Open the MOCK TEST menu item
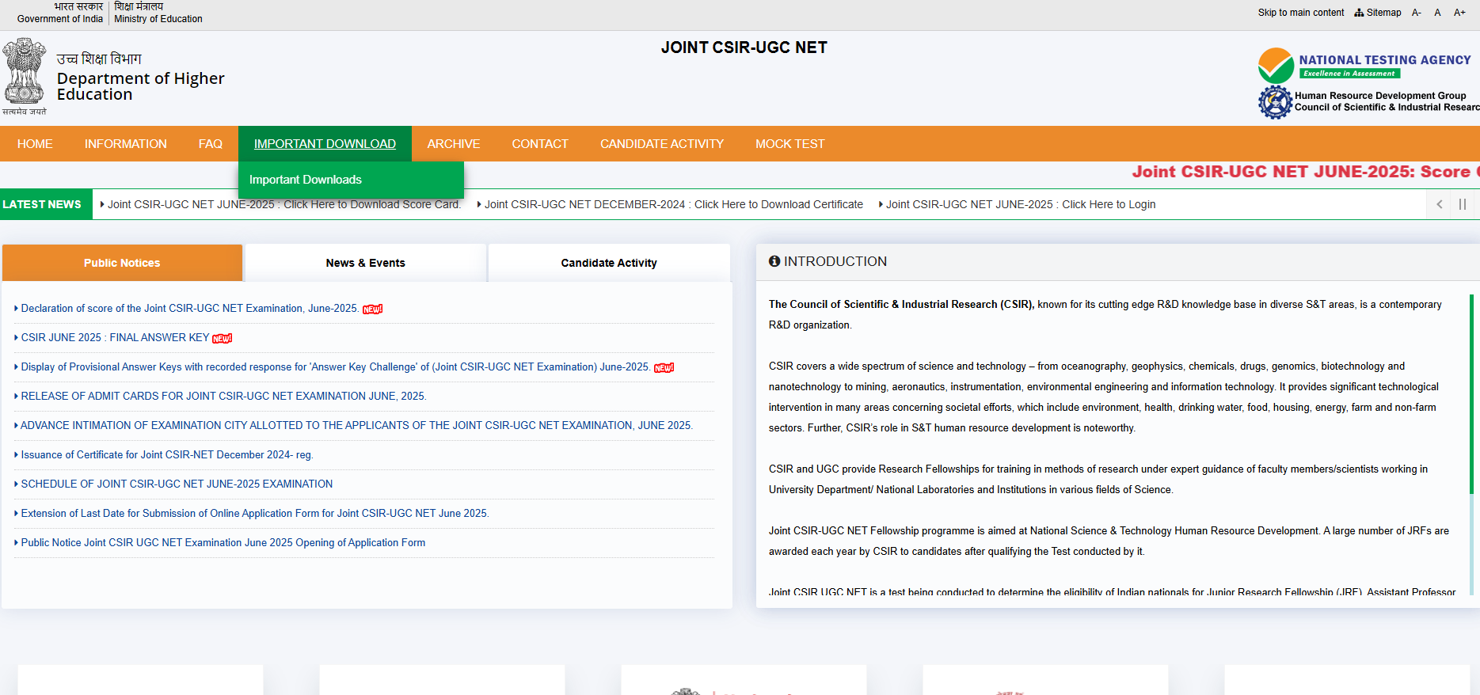The width and height of the screenshot is (1480, 695). tap(789, 144)
